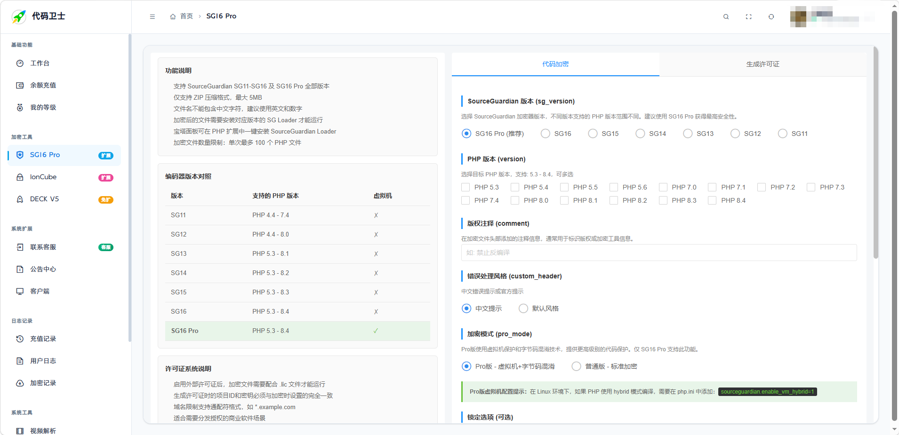Click the 用户日志 file icon
899x435 pixels.
point(20,361)
